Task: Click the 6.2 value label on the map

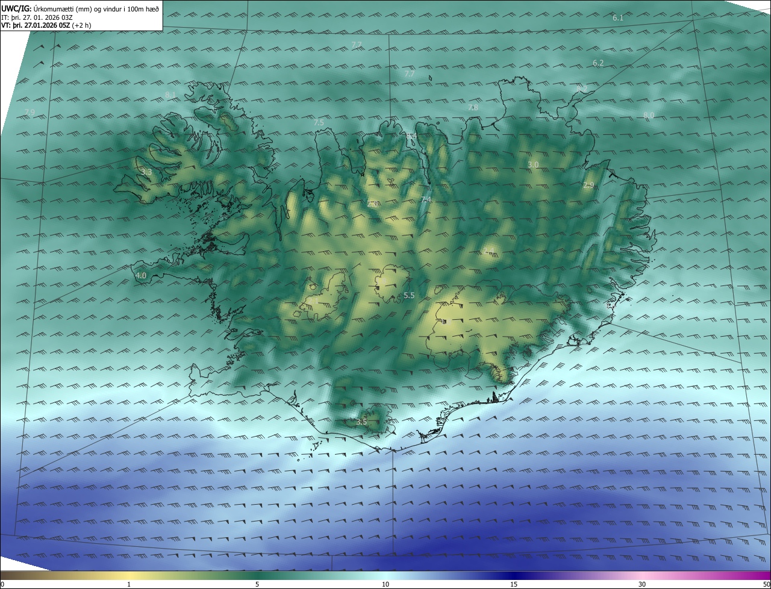Action: 598,63
